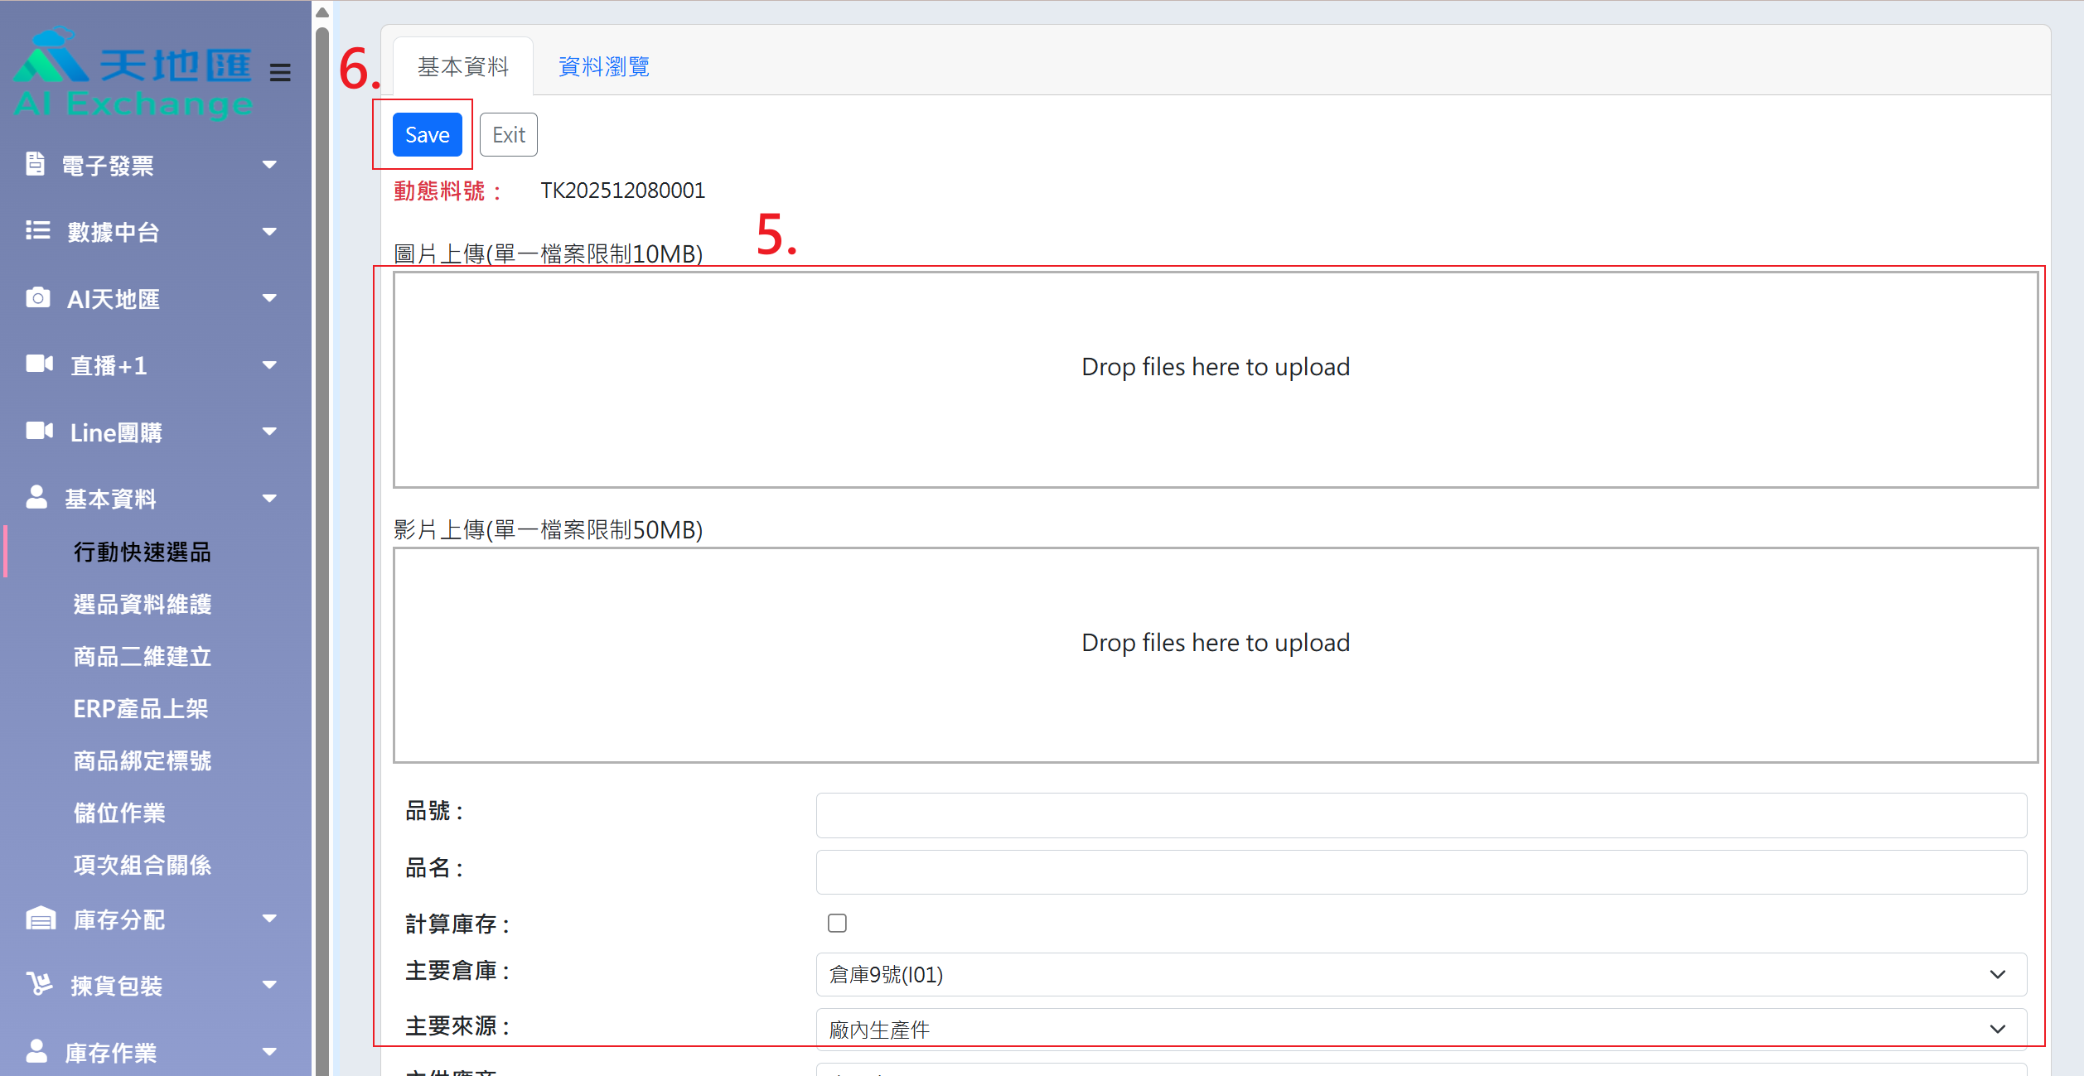Switch to the 資料瀏覽 tab
2084x1076 pixels.
pyautogui.click(x=603, y=66)
